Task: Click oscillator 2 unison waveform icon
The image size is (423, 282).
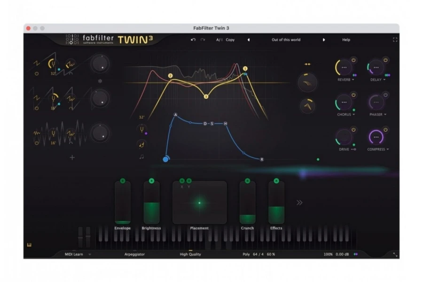Action: [x=70, y=99]
